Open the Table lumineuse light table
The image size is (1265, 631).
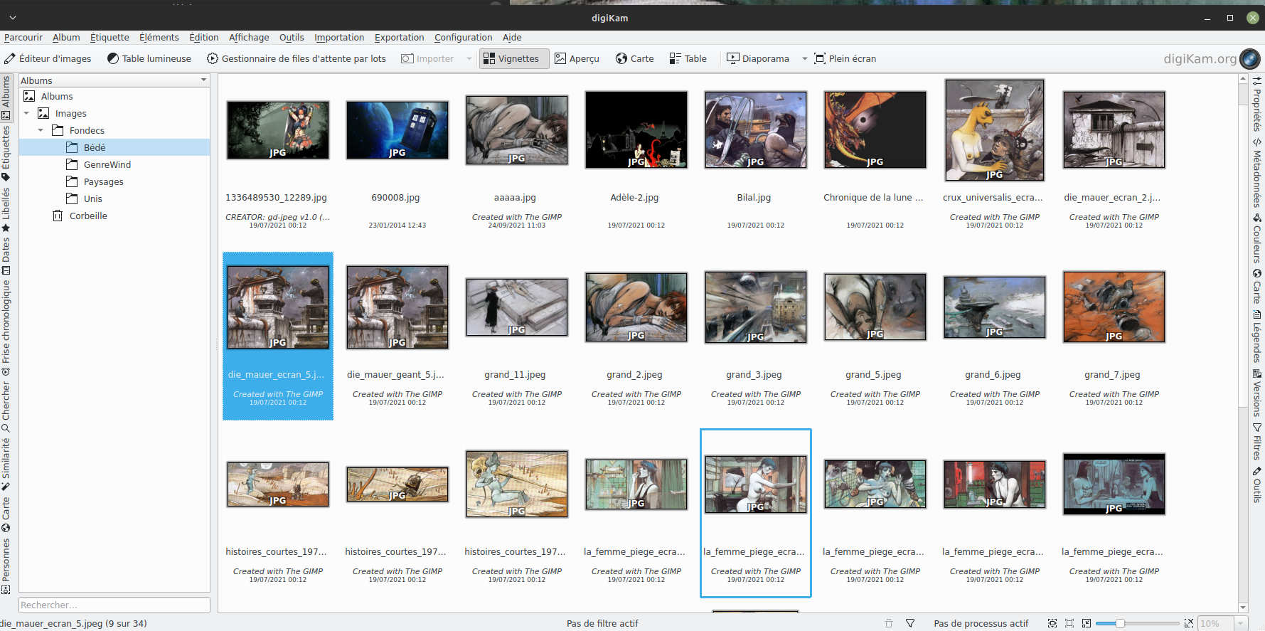pos(149,58)
